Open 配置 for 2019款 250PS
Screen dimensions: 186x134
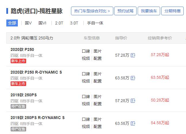[x=97, y=104]
